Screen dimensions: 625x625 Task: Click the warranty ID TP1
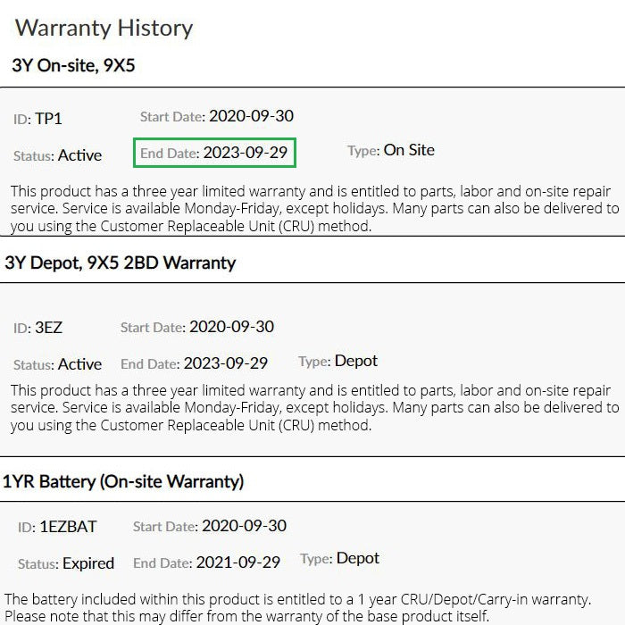(48, 119)
